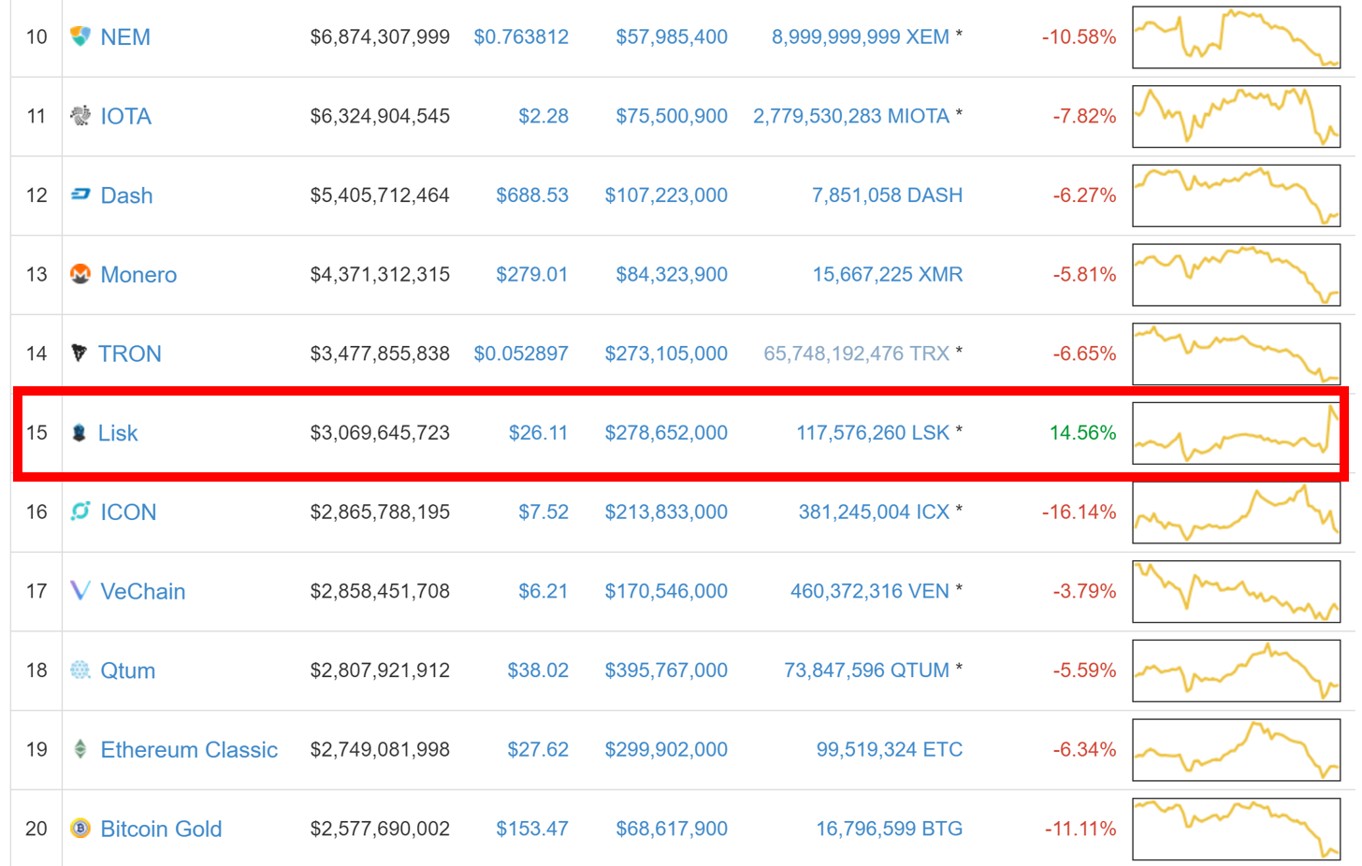Click IOTA volume $75,500,900
Screen dimensions: 1362x866
click(672, 116)
